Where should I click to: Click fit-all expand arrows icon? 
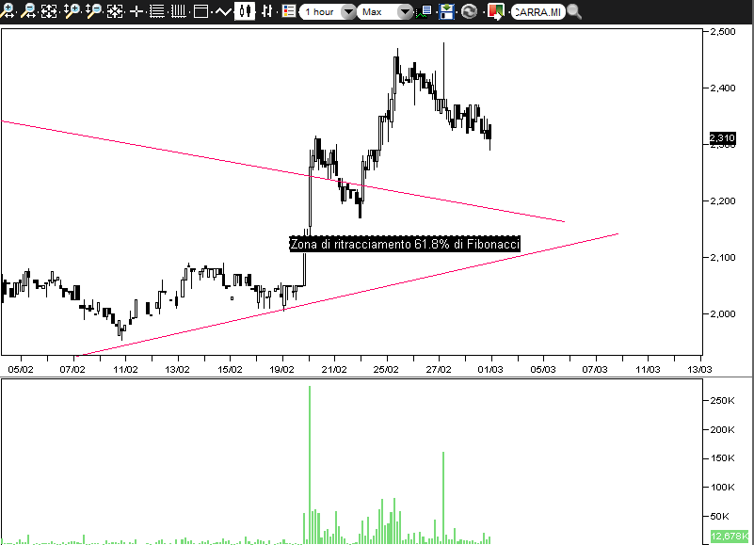coord(49,10)
